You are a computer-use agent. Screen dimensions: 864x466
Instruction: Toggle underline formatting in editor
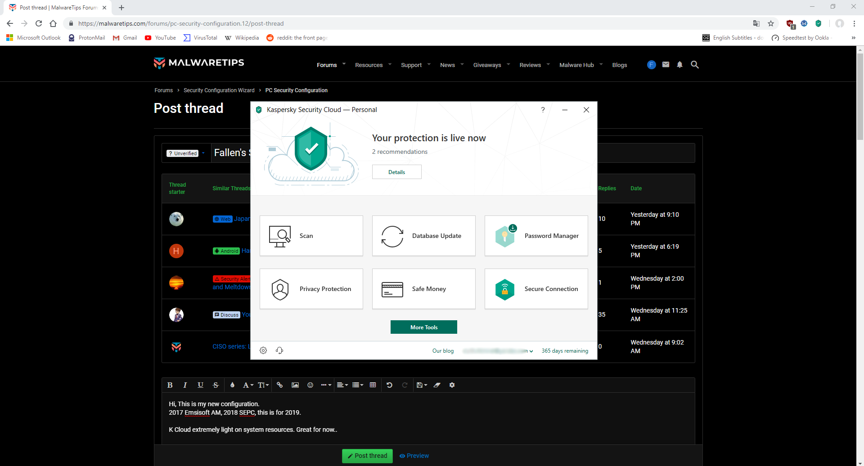pyautogui.click(x=200, y=385)
